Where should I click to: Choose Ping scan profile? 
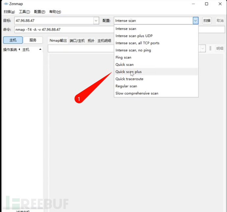tap(156, 57)
